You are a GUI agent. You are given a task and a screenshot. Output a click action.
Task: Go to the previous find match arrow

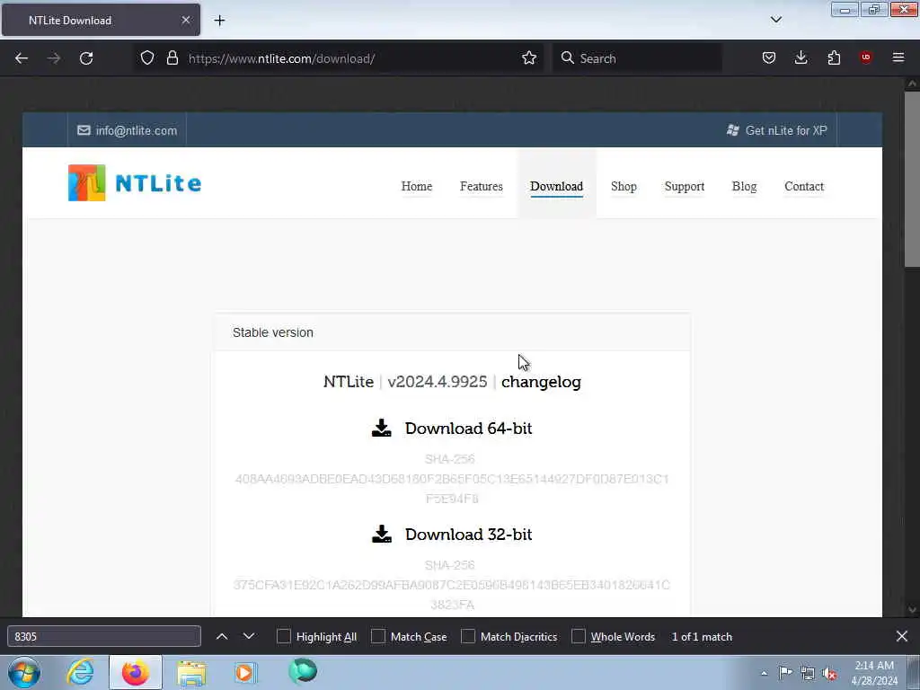tap(222, 636)
